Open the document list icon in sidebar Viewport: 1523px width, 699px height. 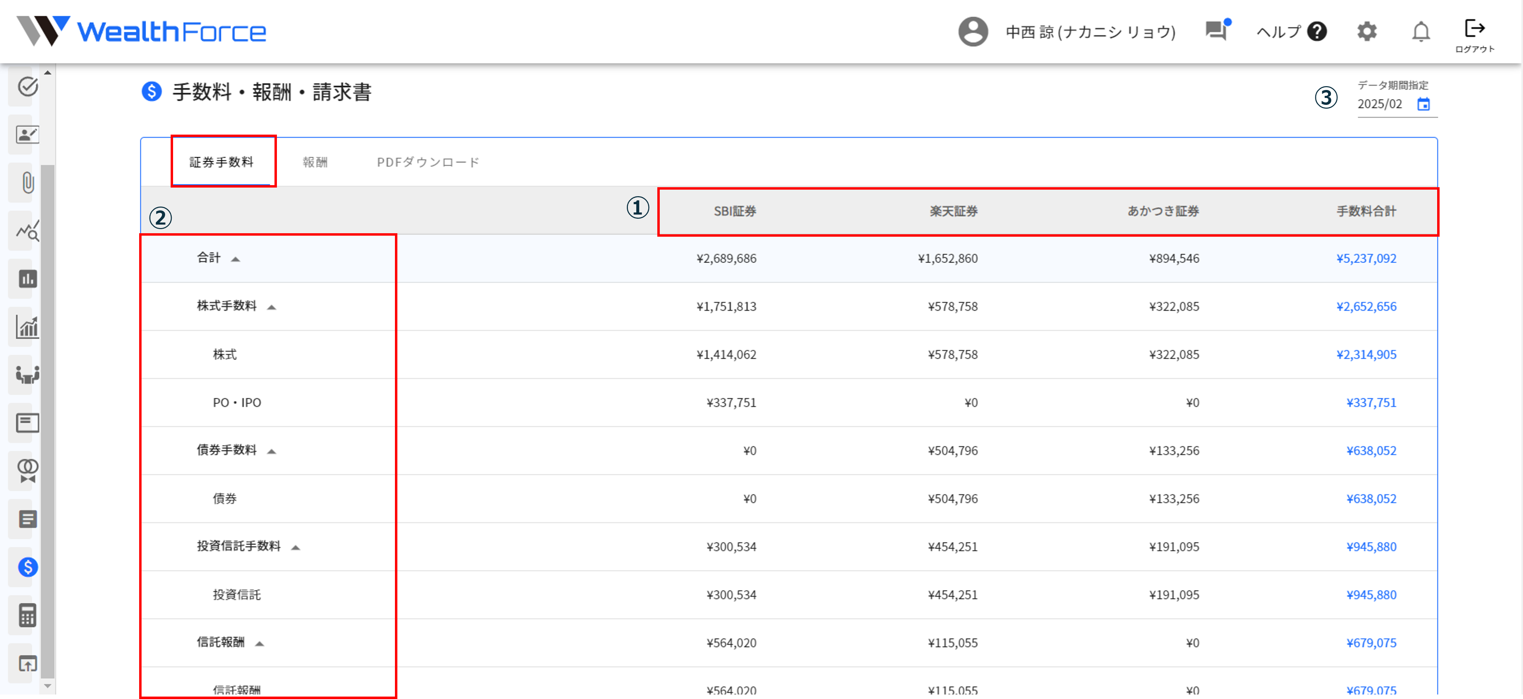click(27, 519)
